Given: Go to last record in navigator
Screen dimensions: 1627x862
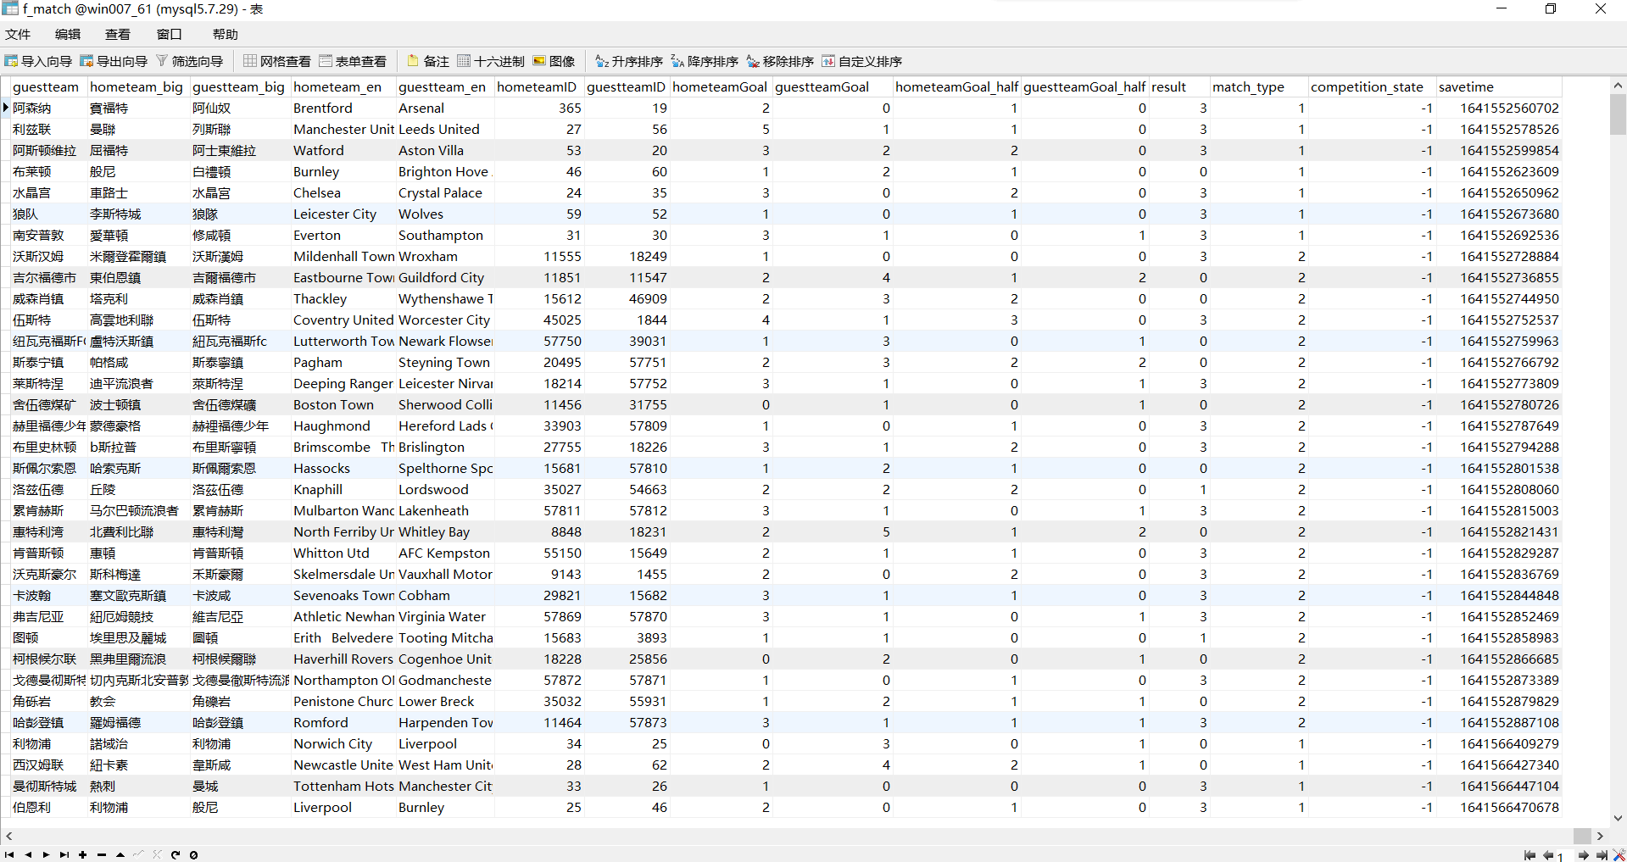Looking at the screenshot, I should (x=64, y=854).
